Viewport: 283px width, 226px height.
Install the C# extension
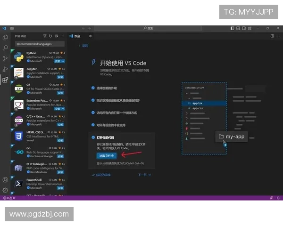tap(60, 93)
